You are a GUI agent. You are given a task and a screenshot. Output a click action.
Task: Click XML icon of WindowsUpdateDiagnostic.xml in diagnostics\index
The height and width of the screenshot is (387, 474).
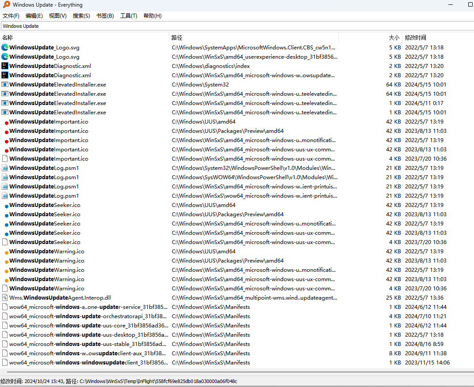pyautogui.click(x=5, y=66)
